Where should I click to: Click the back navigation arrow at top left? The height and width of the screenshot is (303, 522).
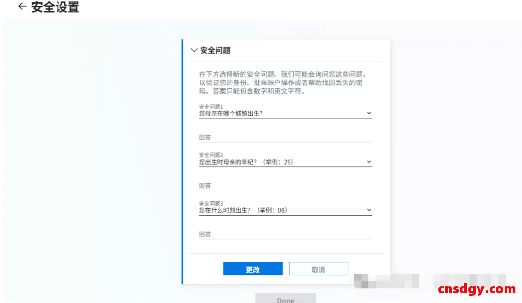(x=21, y=6)
